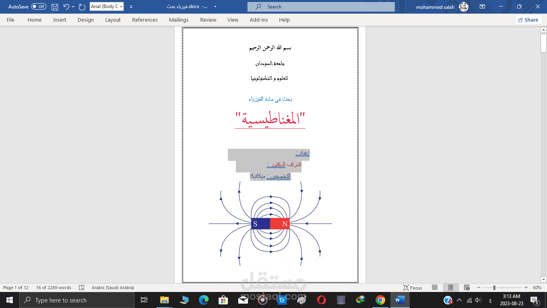Image resolution: width=547 pixels, height=308 pixels.
Task: Select the Add-ins tab
Action: 259,20
